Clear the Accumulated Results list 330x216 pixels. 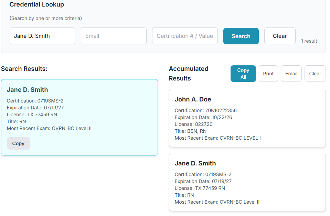point(315,74)
